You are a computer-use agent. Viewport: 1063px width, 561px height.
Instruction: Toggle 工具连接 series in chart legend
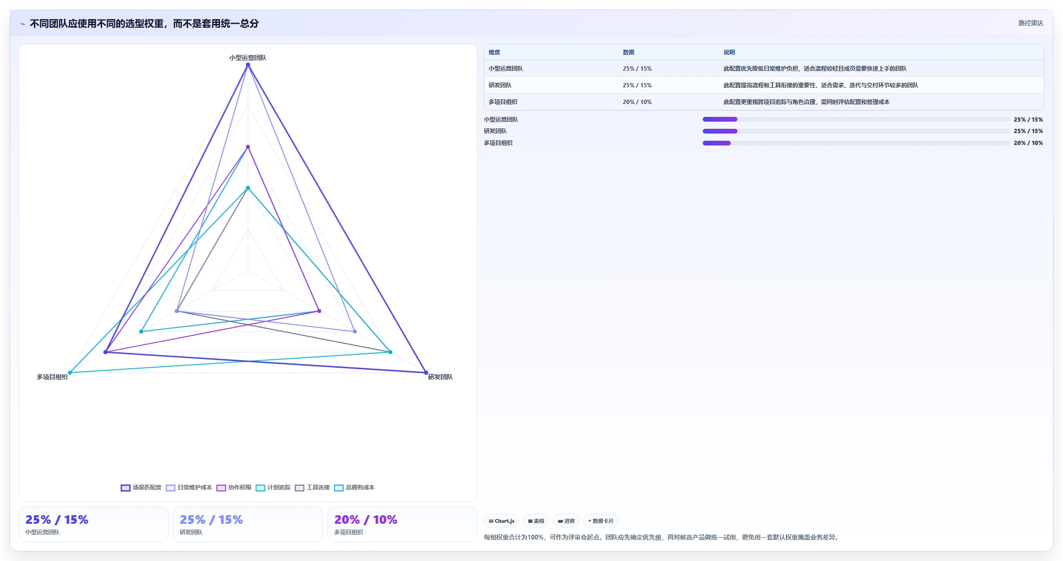pos(313,488)
